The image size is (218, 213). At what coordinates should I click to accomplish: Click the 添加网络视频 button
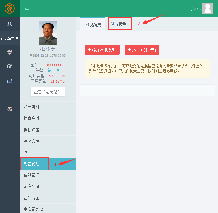tap(142, 50)
